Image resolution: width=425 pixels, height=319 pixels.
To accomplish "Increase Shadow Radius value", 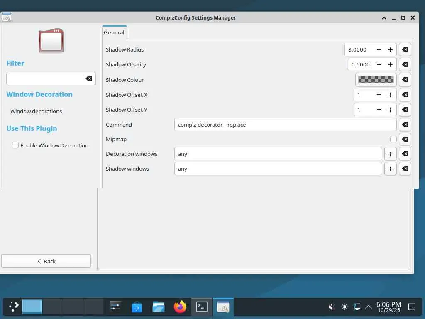I will point(390,50).
